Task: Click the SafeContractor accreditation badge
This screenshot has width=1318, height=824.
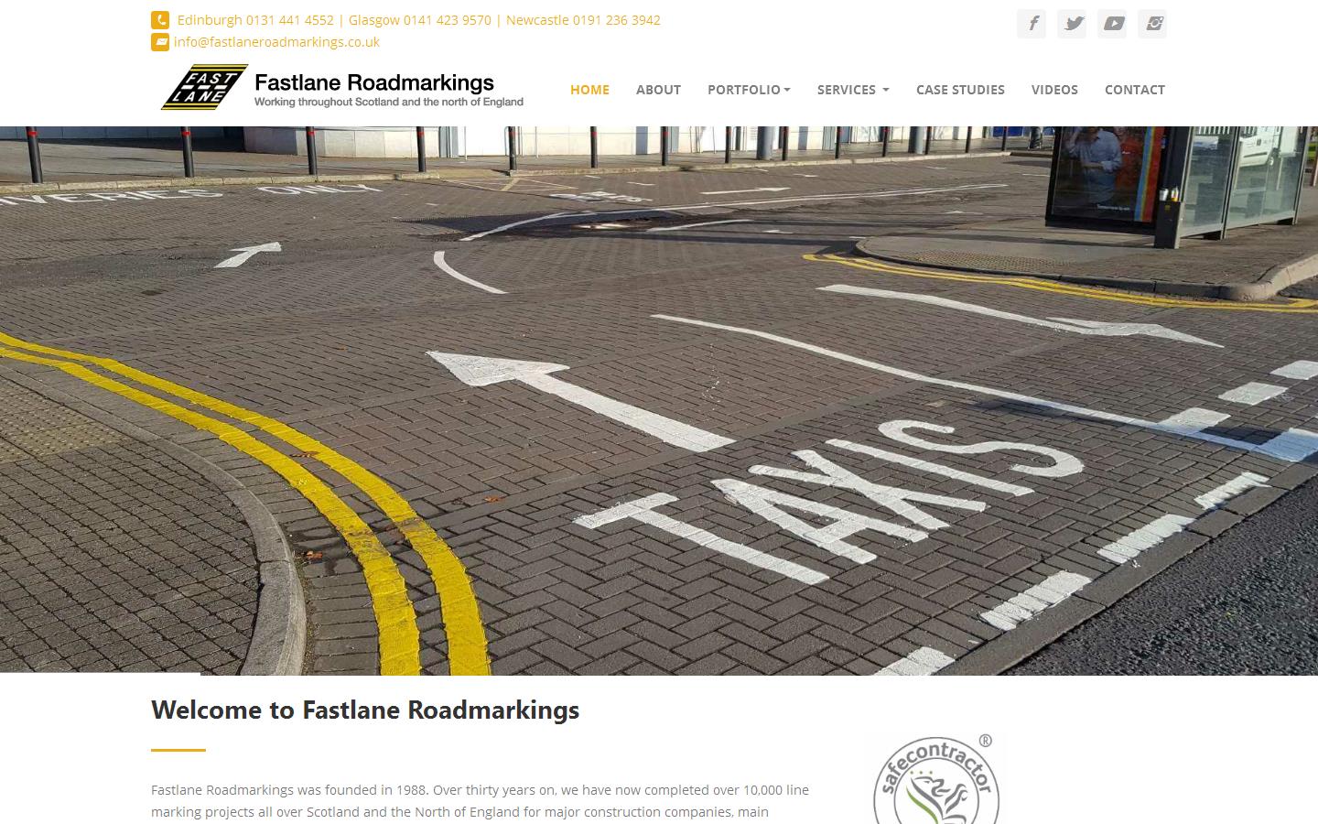Action: pos(935,779)
